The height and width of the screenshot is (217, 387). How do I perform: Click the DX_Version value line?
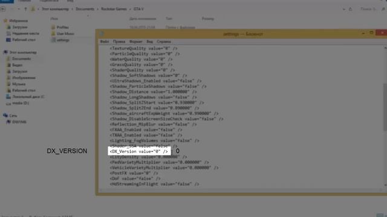click(139, 151)
